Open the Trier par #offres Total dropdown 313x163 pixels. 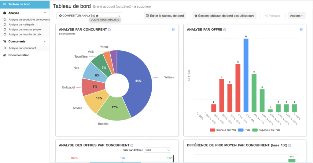[157, 150]
